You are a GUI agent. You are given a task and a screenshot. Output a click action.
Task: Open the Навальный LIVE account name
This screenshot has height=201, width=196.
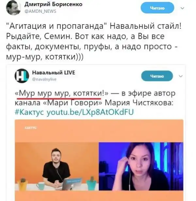54,73
